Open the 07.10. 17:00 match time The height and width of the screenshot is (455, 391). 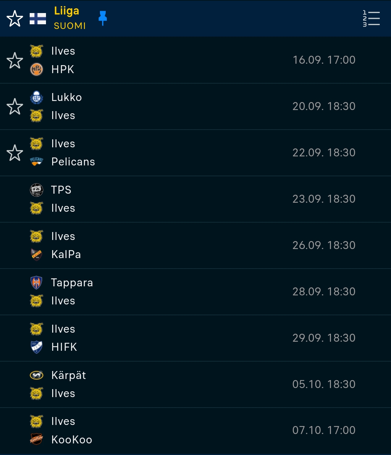pos(324,430)
